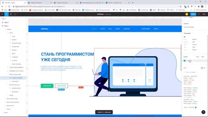The width and height of the screenshot is (208, 117).
Task: Click the list view icon beside CSS toggle
Action: click(x=205, y=68)
